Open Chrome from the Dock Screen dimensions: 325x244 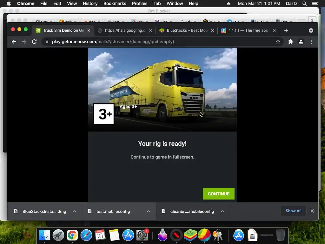click(72, 235)
